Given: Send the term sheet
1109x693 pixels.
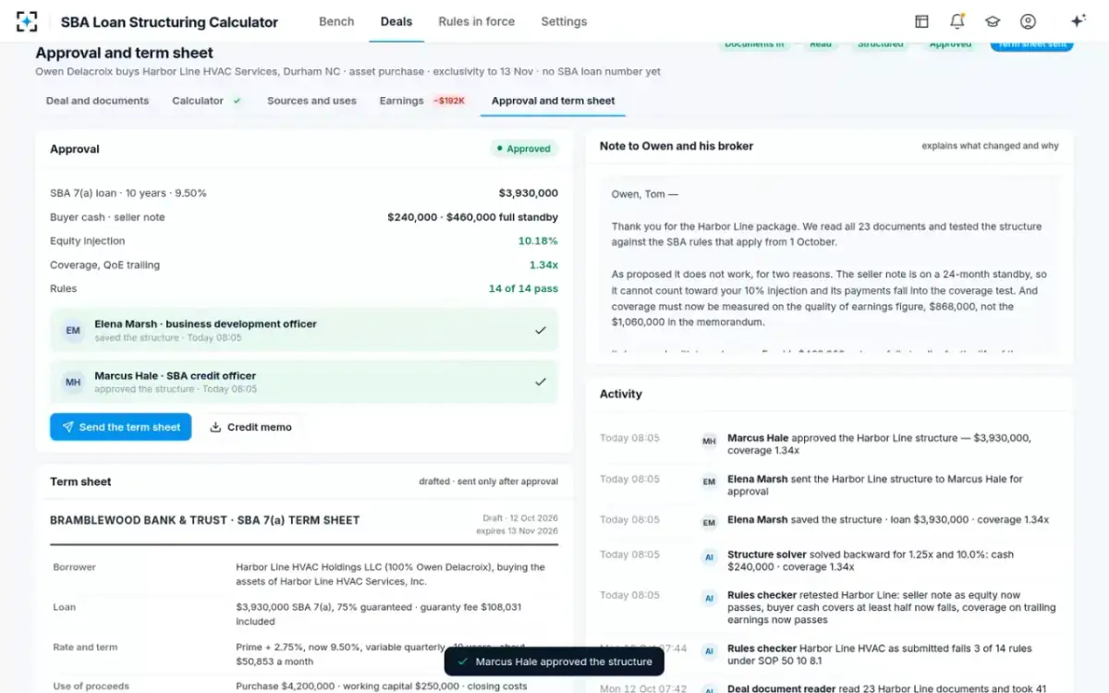Looking at the screenshot, I should (121, 427).
